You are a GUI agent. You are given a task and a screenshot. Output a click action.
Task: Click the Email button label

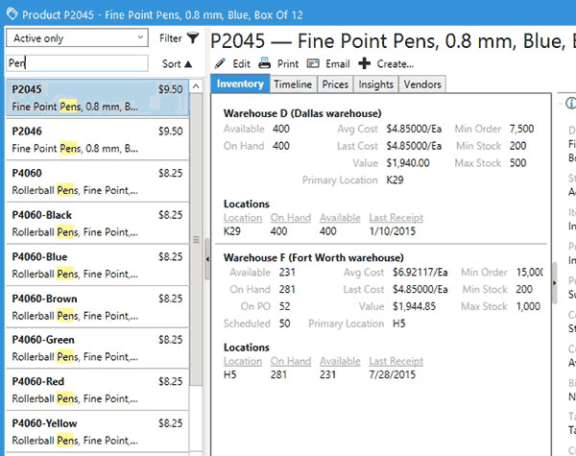point(338,64)
